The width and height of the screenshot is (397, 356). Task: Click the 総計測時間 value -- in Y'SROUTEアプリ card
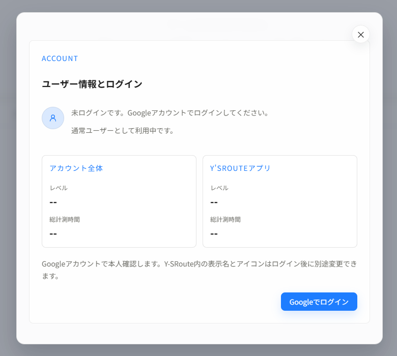tap(214, 234)
